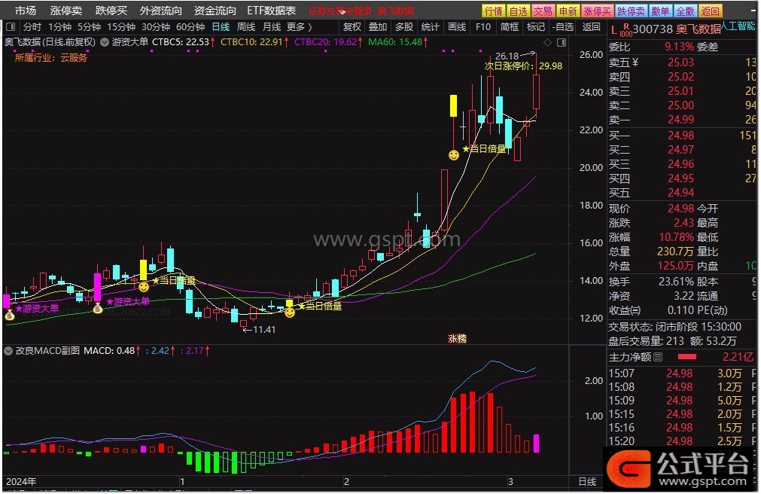Image resolution: width=761 pixels, height=494 pixels.
Task: Click the 买一 price 24.98
Action: point(680,136)
